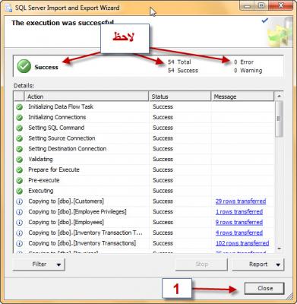Sort by the Action column header
Image resolution: width=297 pixels, height=304 pixels.
point(87,97)
